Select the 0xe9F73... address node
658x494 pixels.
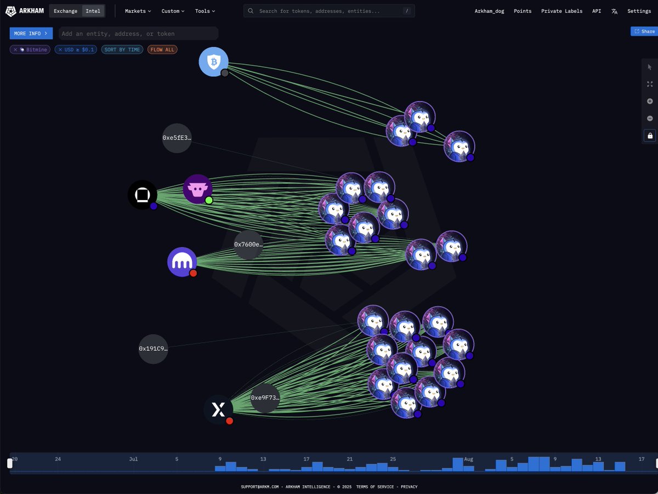pyautogui.click(x=265, y=398)
